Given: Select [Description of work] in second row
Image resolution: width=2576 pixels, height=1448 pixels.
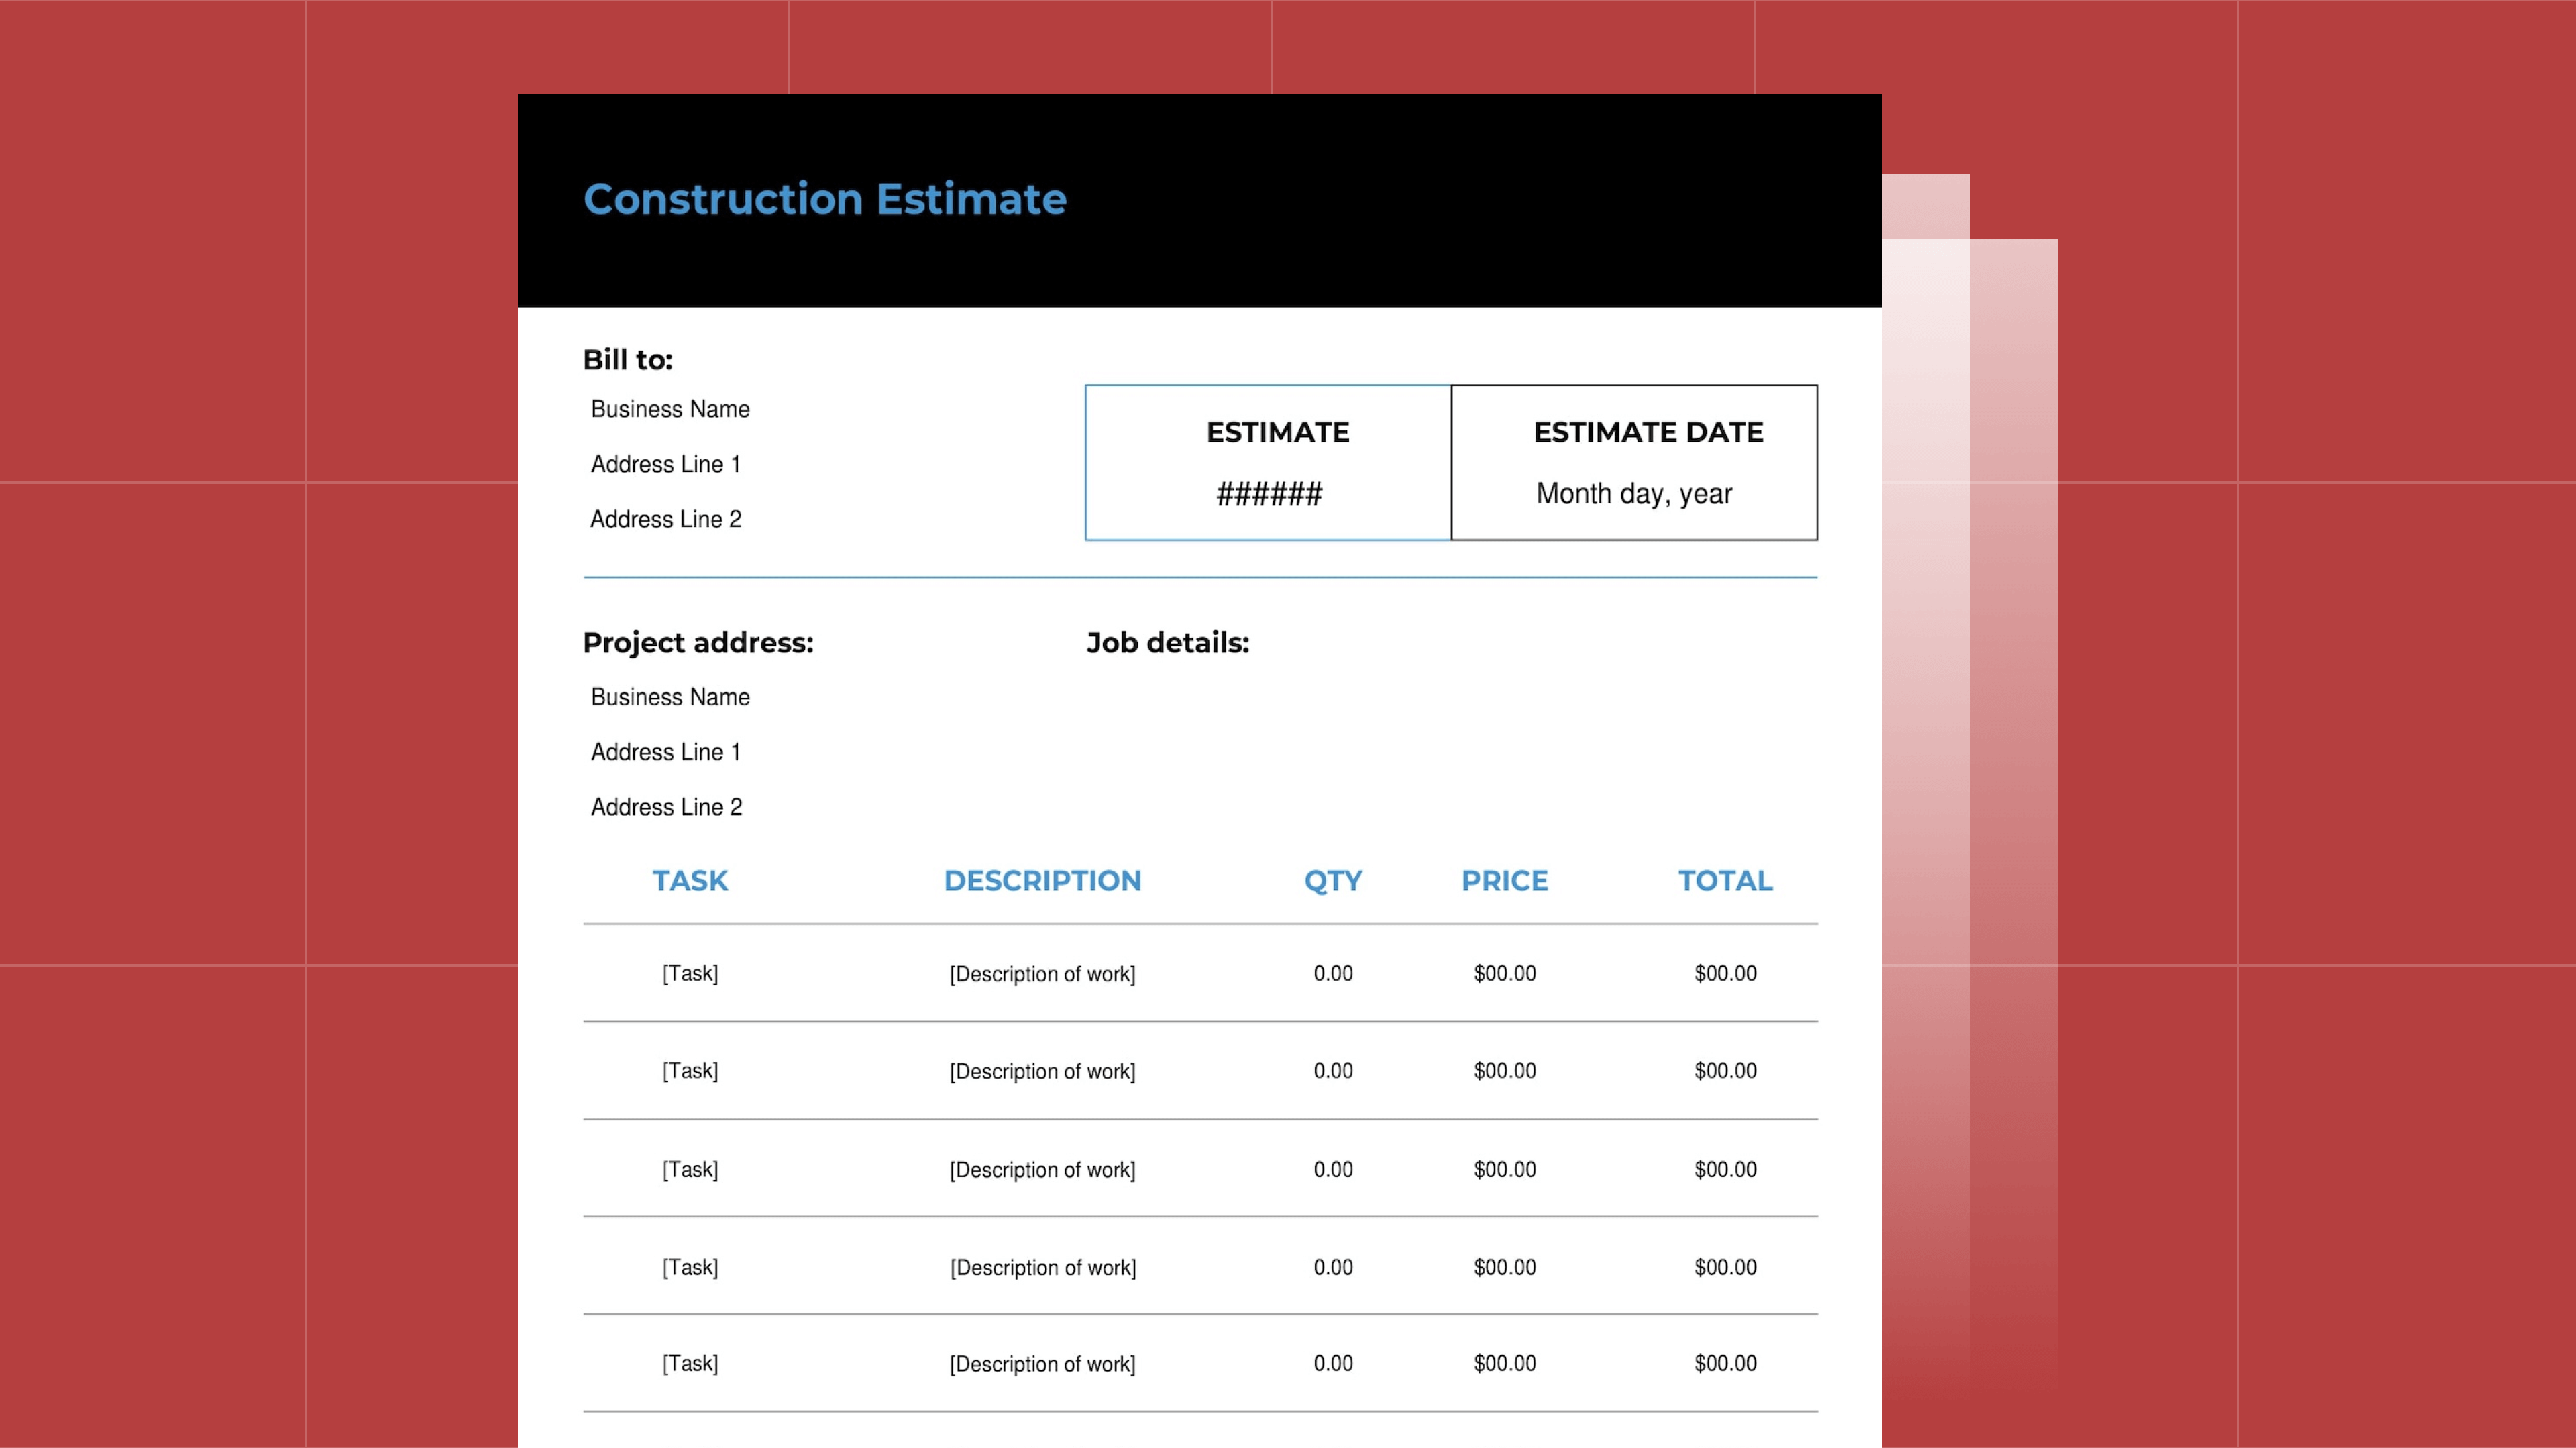Looking at the screenshot, I should coord(1042,1071).
